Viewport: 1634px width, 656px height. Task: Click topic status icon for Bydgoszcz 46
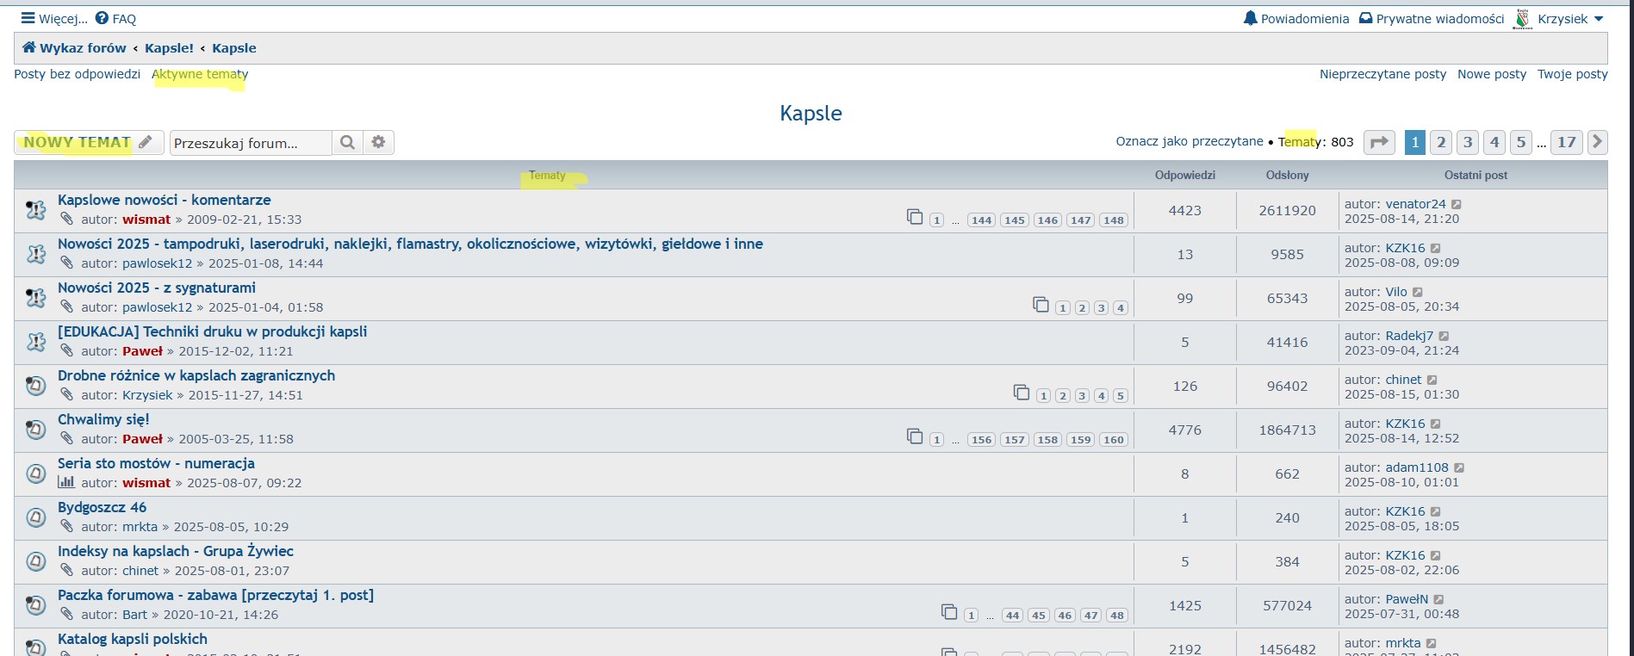(36, 517)
